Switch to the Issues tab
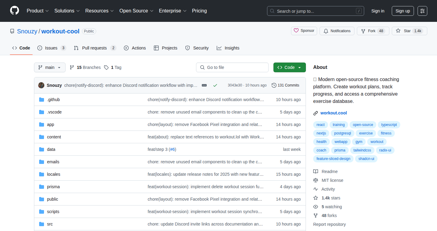 pos(52,48)
